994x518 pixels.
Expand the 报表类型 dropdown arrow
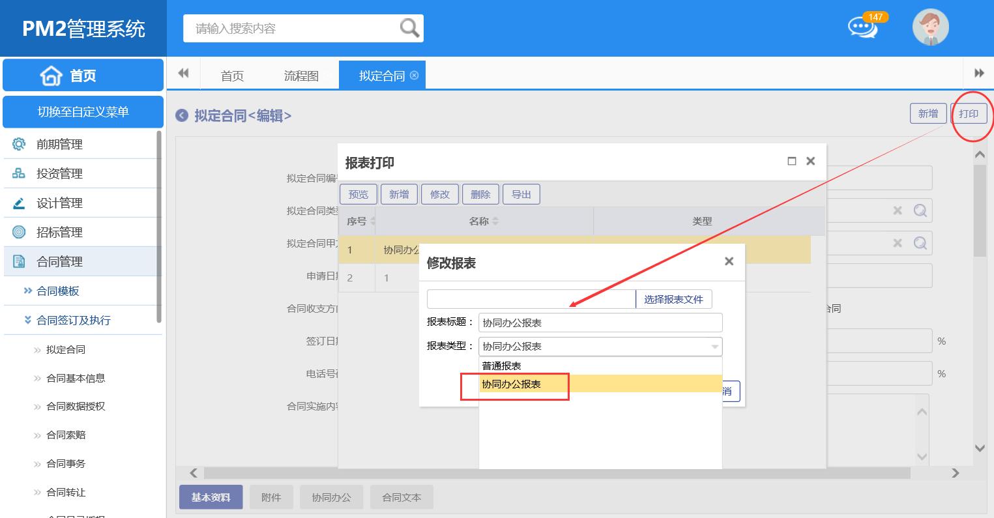[714, 347]
